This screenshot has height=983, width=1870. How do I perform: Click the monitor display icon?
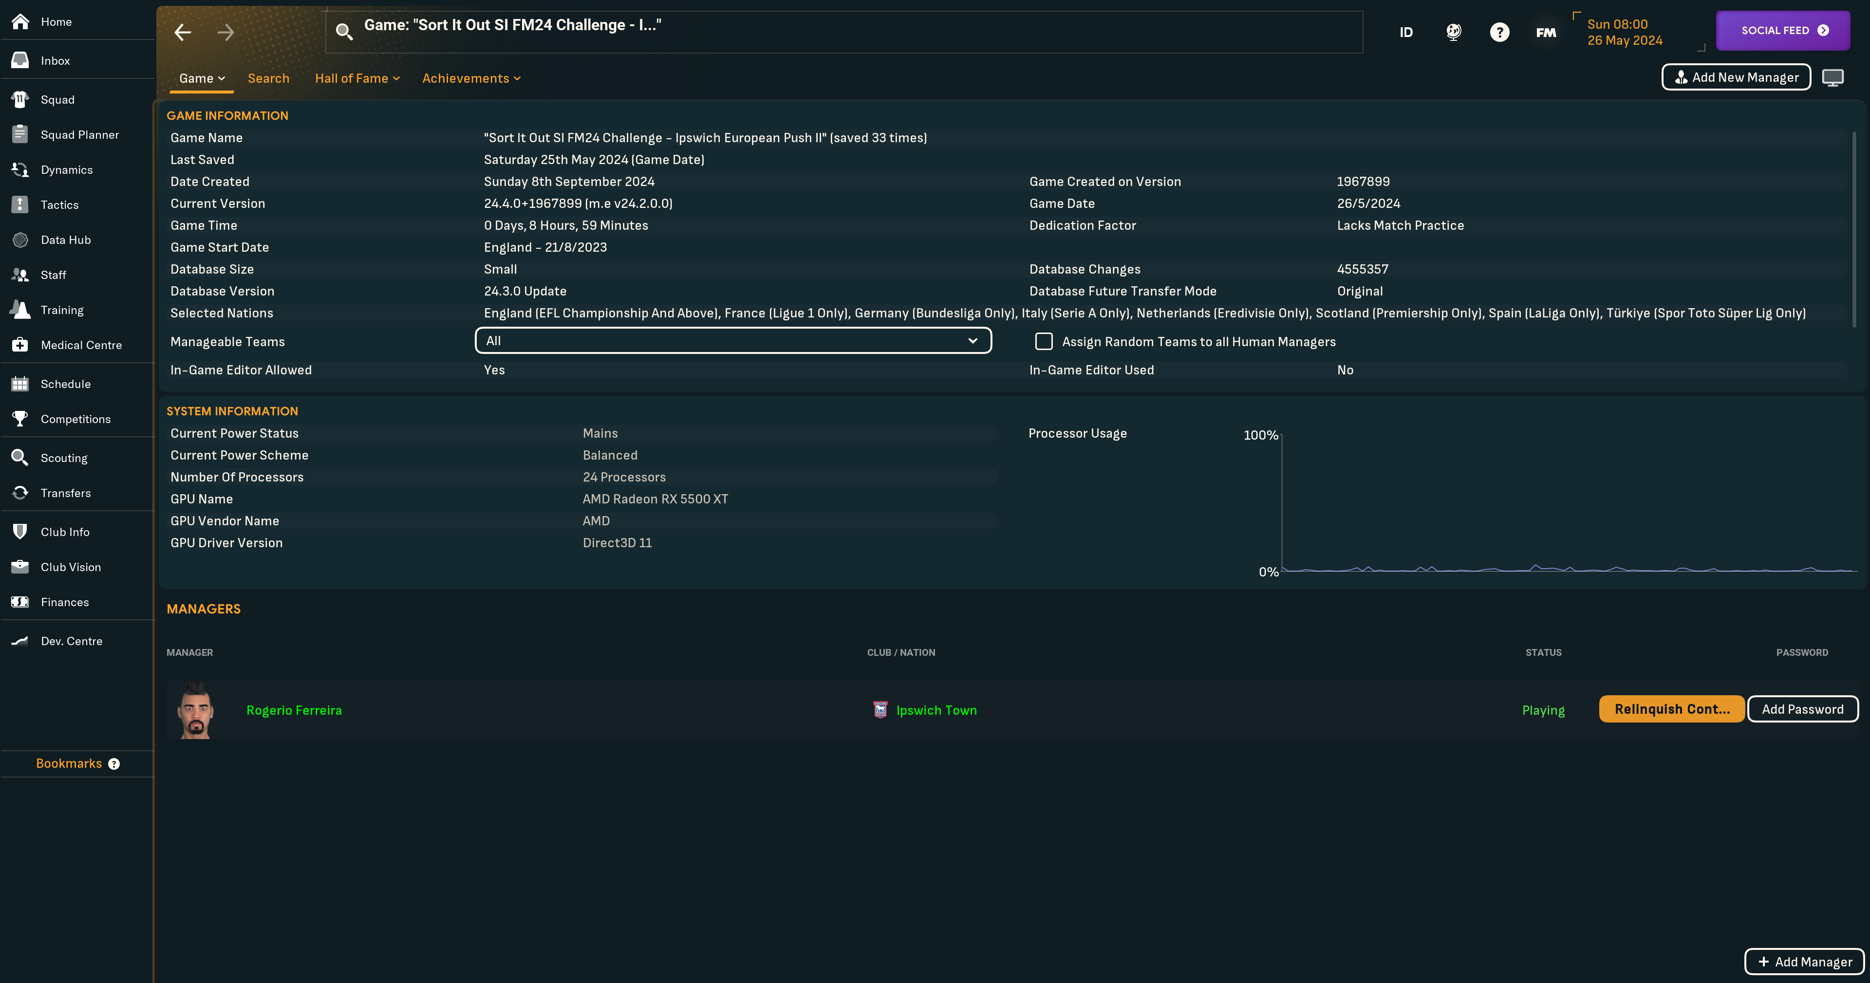pyautogui.click(x=1832, y=78)
